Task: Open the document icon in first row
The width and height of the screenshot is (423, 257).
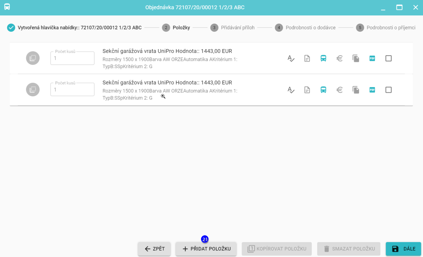Action: [307, 58]
